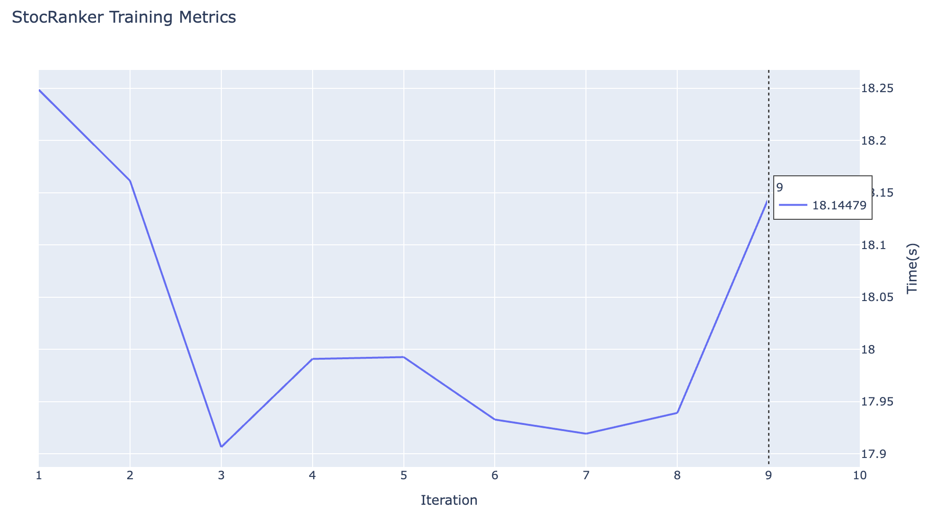Click the Iteration x-axis title
Screen dimensions: 926x518
coord(449,500)
